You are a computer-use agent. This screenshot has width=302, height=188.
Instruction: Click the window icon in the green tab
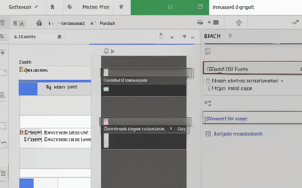200,7
